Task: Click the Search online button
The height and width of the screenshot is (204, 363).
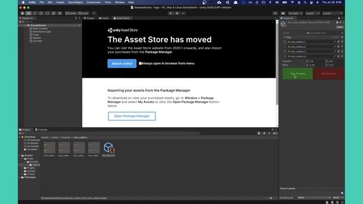Action: pos(122,63)
